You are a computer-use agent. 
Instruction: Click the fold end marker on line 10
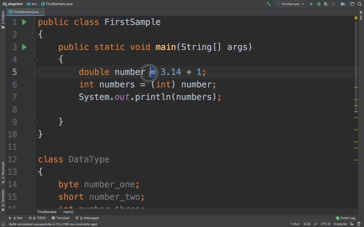pyautogui.click(x=35, y=134)
